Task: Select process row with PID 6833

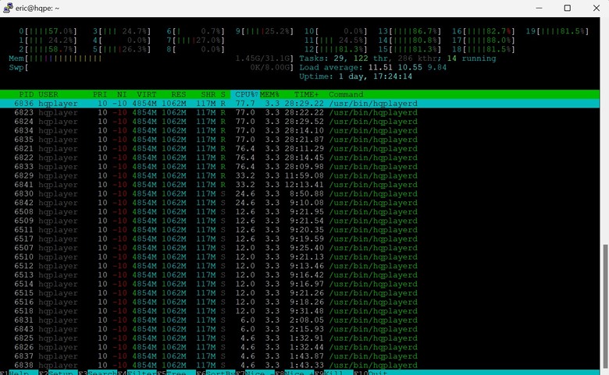Action: (x=300, y=167)
